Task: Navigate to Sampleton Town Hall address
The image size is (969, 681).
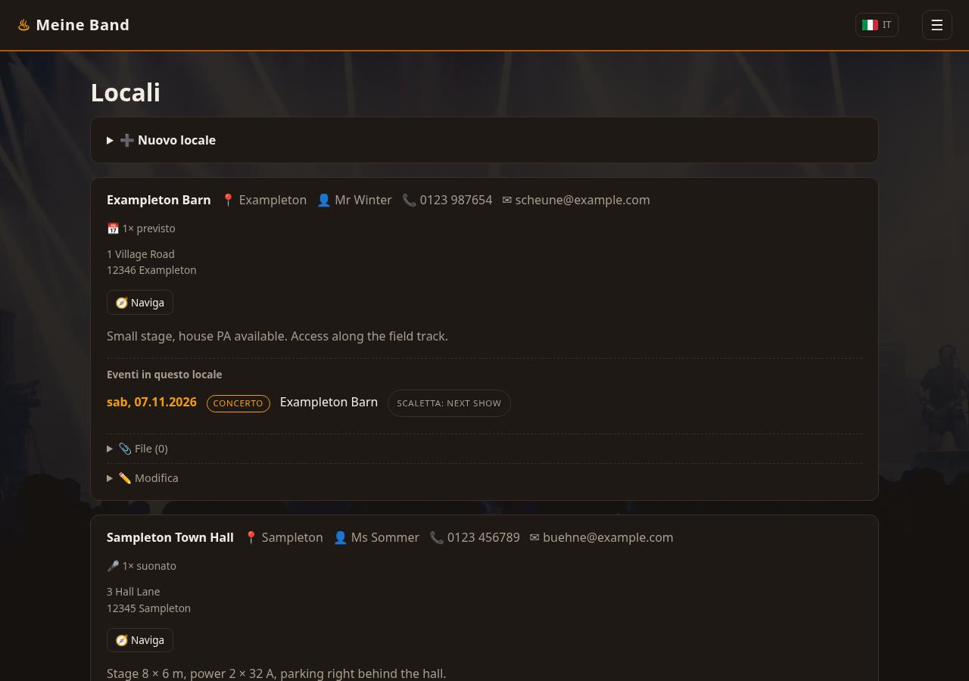Action: tap(140, 640)
